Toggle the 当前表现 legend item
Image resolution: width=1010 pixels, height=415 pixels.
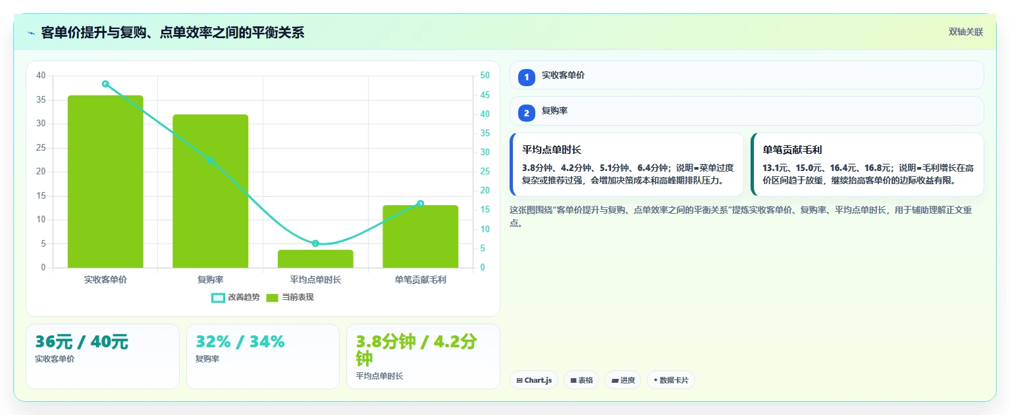tap(290, 297)
